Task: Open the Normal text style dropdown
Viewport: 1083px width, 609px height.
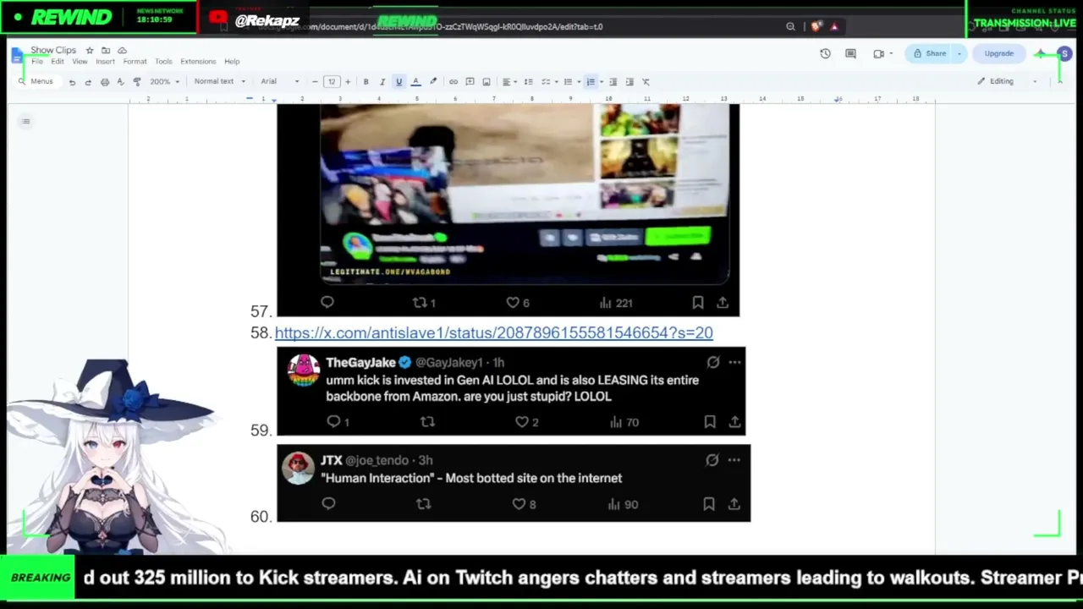Action: tap(219, 82)
